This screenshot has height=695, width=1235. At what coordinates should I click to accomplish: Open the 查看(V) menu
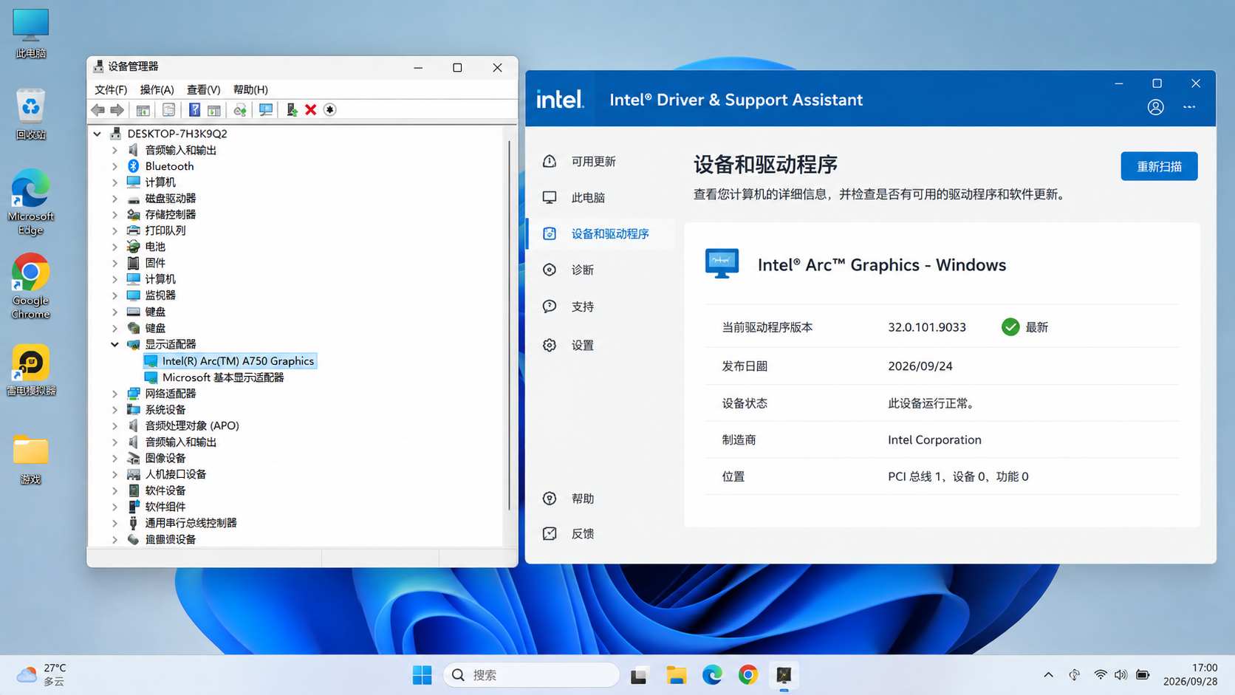[x=203, y=89]
